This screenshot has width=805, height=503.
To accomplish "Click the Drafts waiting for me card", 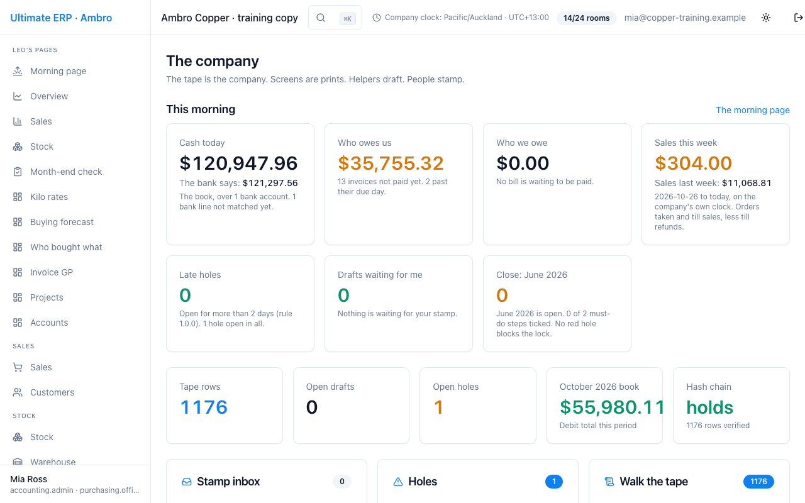I will pos(399,304).
